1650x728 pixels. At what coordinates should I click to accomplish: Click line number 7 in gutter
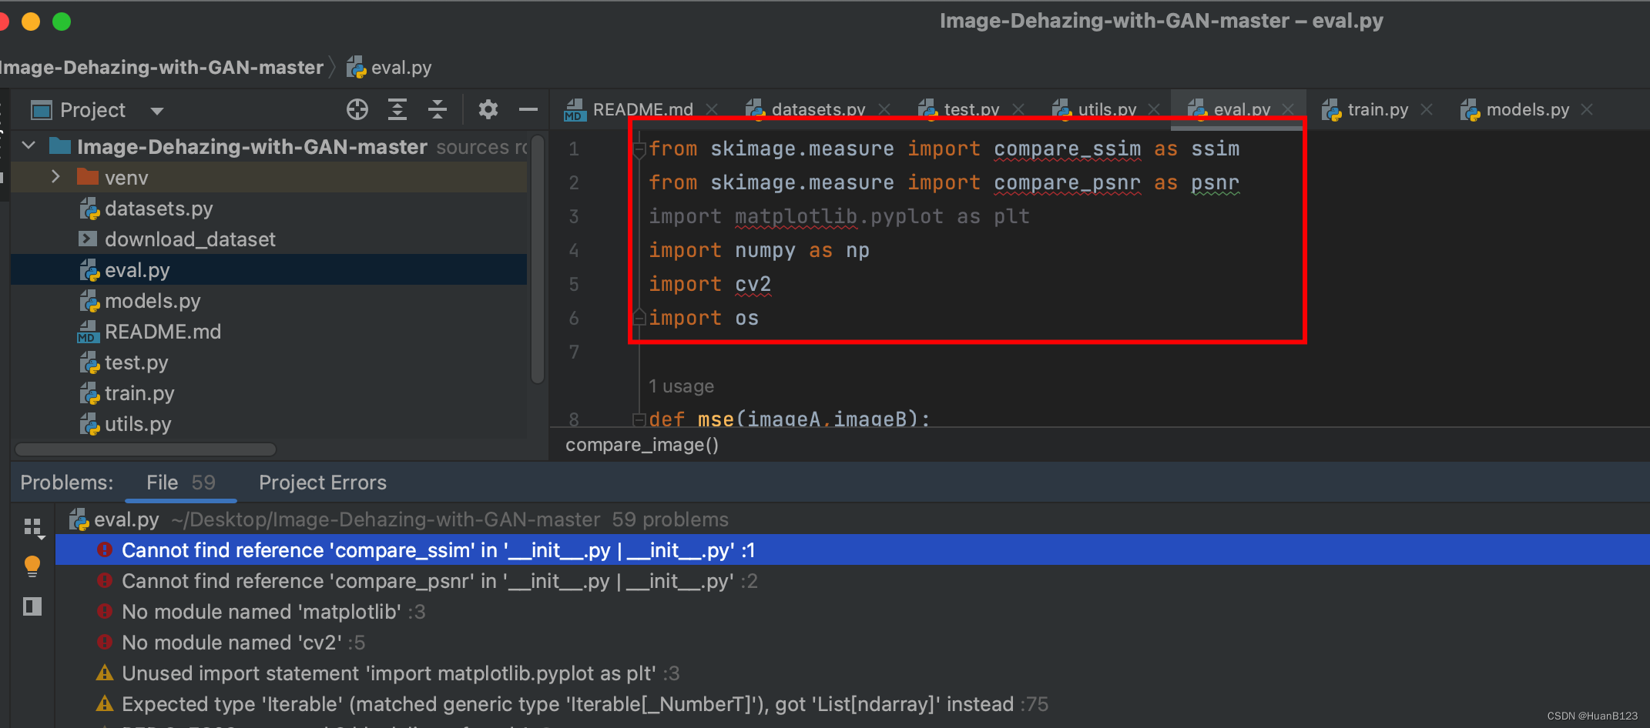point(573,352)
